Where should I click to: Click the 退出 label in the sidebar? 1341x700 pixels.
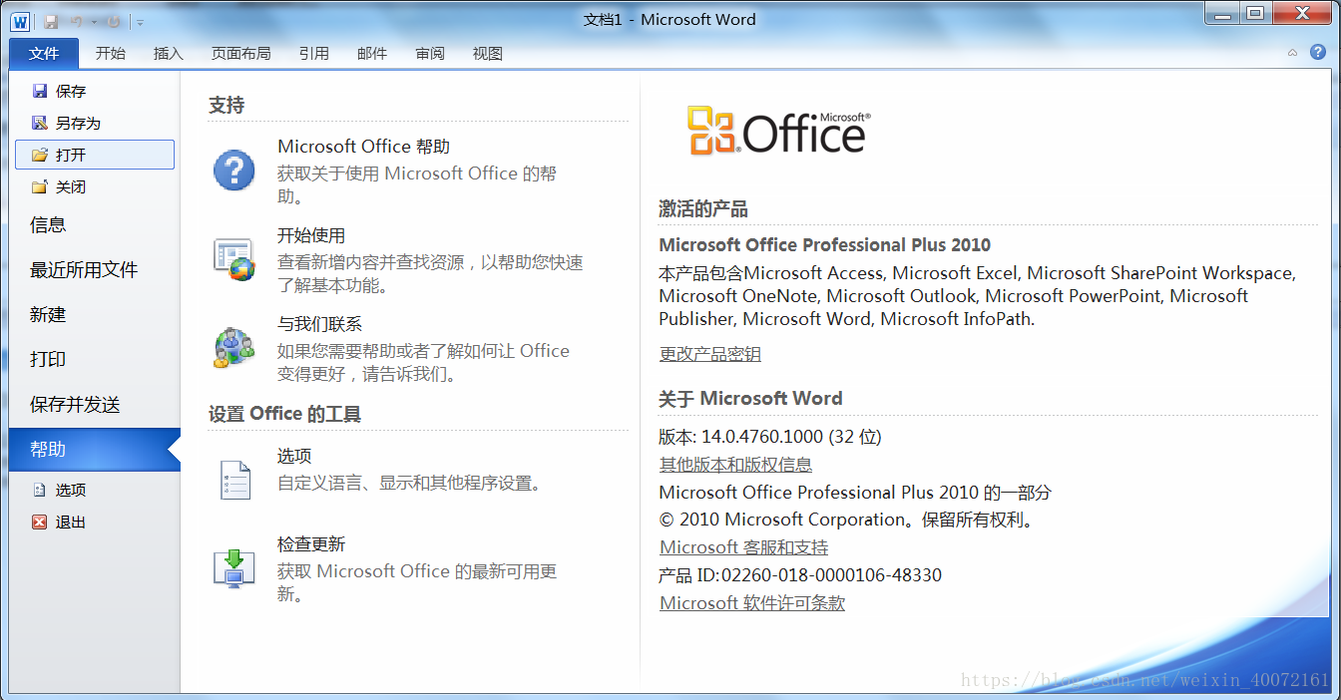[71, 522]
